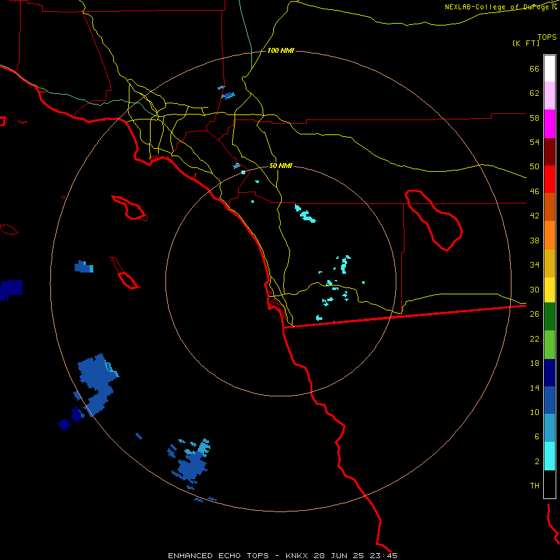
Task: Select the dark green legend swatch
Action: (549, 317)
